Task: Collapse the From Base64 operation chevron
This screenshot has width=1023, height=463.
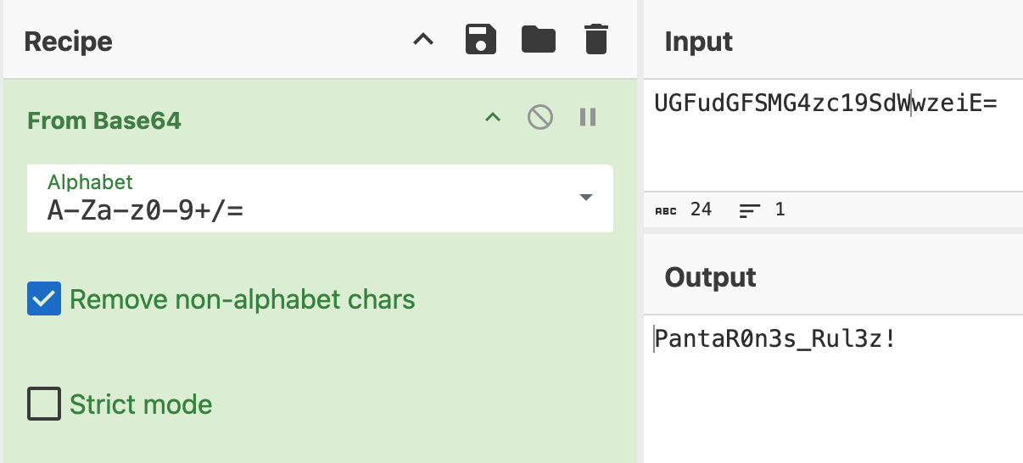Action: [x=493, y=118]
